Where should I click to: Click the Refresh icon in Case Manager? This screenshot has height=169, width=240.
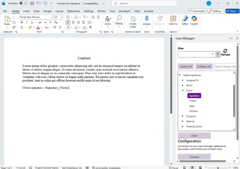tap(226, 51)
